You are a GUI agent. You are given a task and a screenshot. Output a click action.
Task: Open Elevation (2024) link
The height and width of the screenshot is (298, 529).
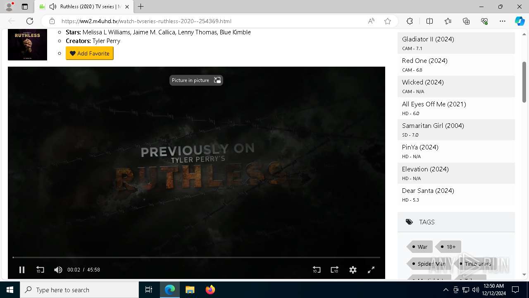[425, 169]
